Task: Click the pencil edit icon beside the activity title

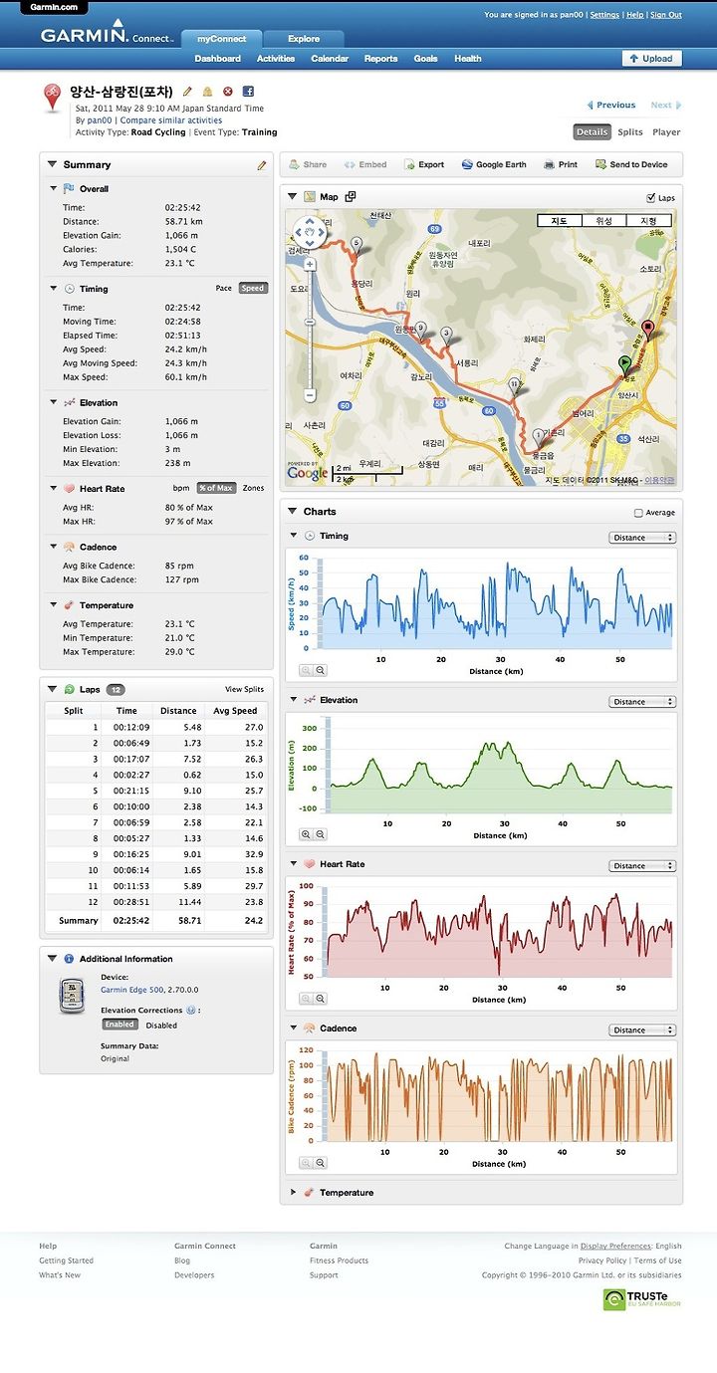Action: (188, 92)
